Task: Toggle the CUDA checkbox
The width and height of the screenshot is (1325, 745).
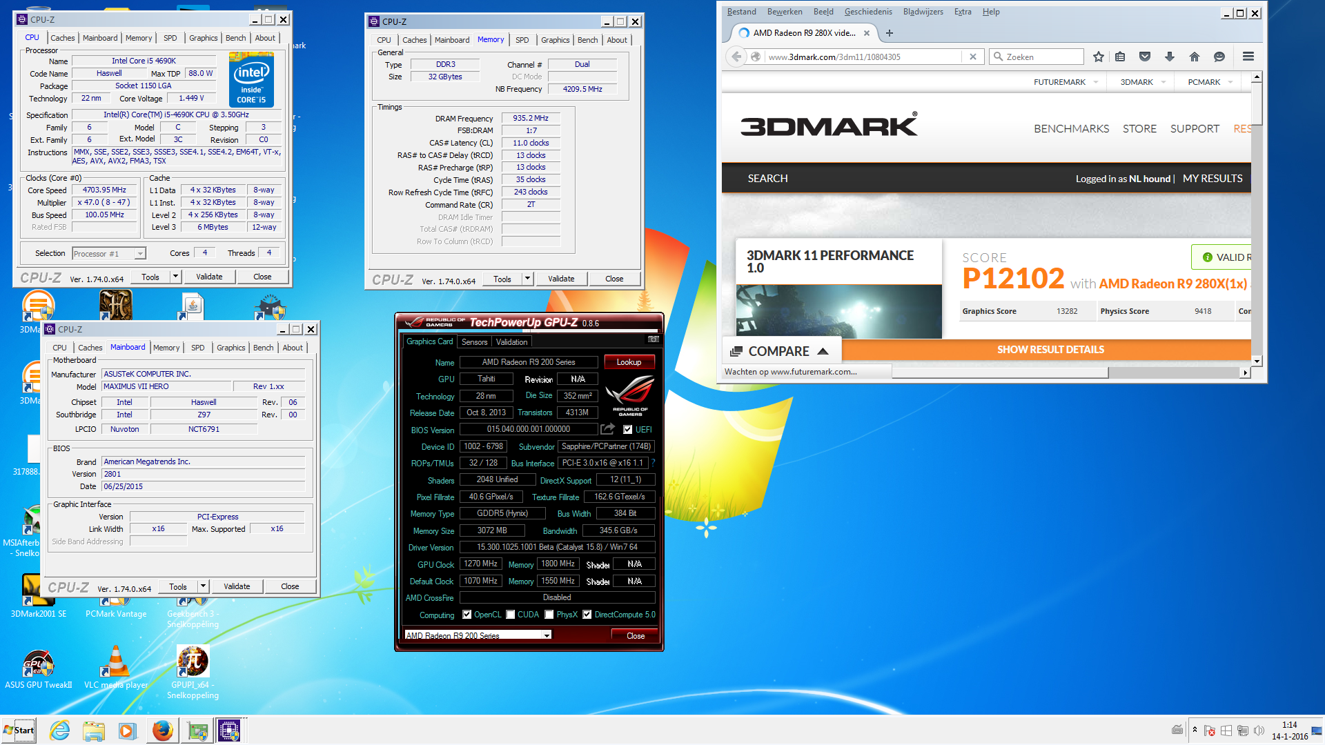Action: coord(511,615)
